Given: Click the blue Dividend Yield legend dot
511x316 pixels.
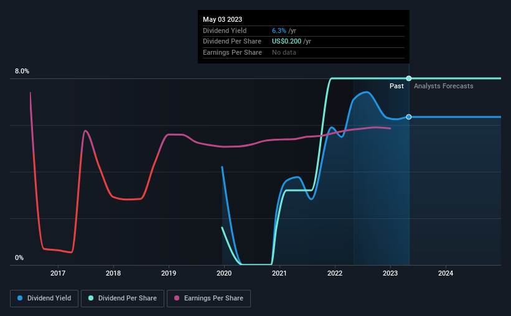Looking at the screenshot, I should tap(20, 298).
